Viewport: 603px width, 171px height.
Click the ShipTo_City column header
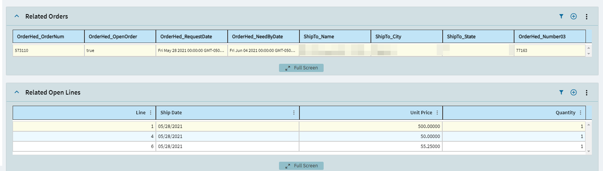[x=406, y=37]
